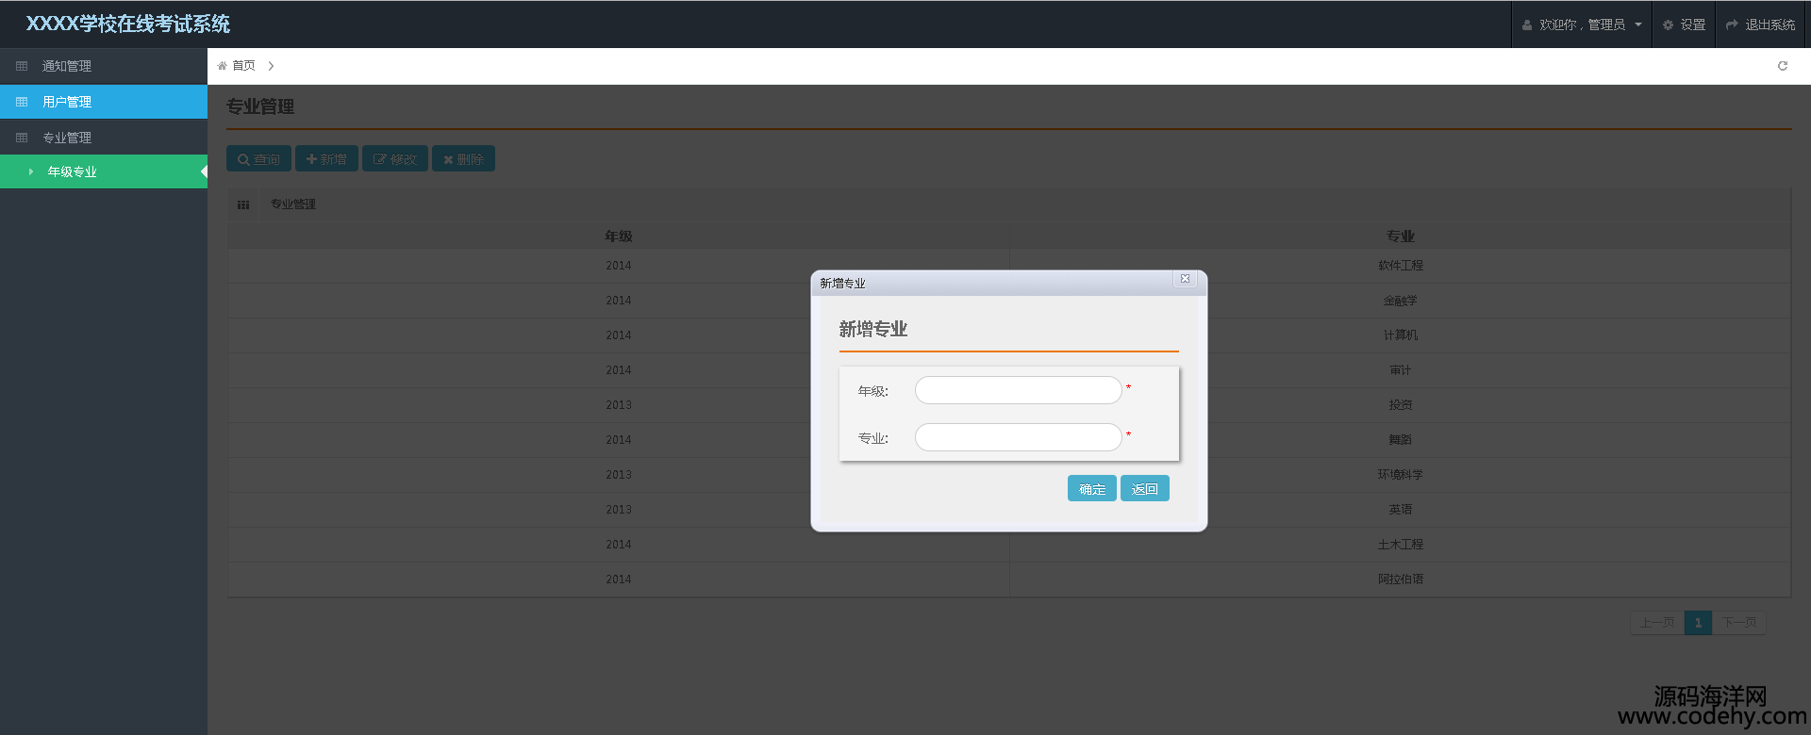Viewport: 1811px width, 735px height.
Task: Click the plus icon on 新增 button
Action: pos(311,159)
